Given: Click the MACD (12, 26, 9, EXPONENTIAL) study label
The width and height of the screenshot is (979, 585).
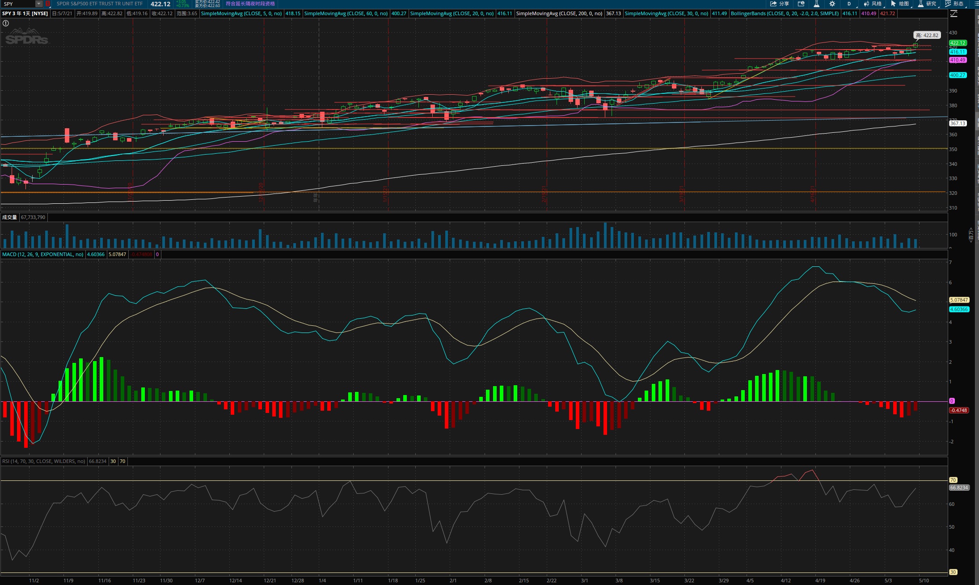Looking at the screenshot, I should click(42, 254).
